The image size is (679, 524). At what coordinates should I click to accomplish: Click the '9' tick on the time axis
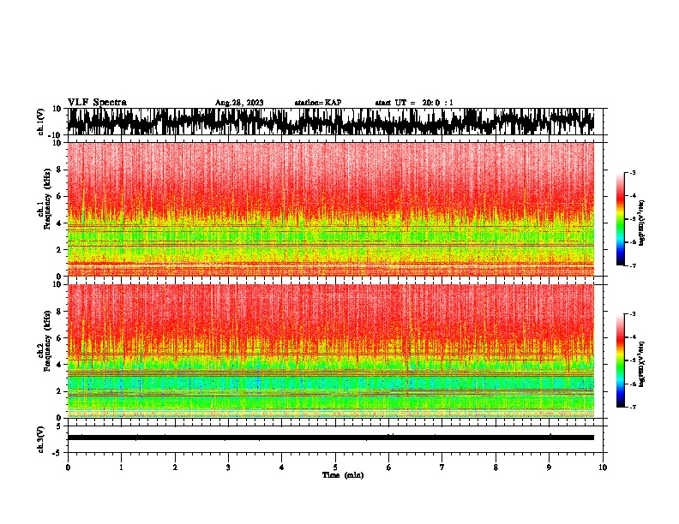(549, 467)
